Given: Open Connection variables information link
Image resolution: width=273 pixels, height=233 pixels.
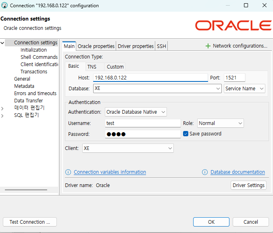Looking at the screenshot, I should pyautogui.click(x=110, y=172).
